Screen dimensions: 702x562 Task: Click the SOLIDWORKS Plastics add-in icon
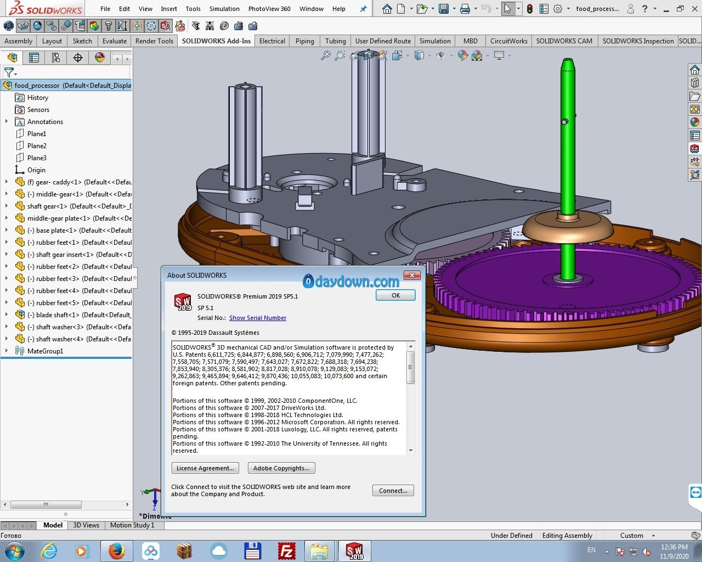pos(151,26)
